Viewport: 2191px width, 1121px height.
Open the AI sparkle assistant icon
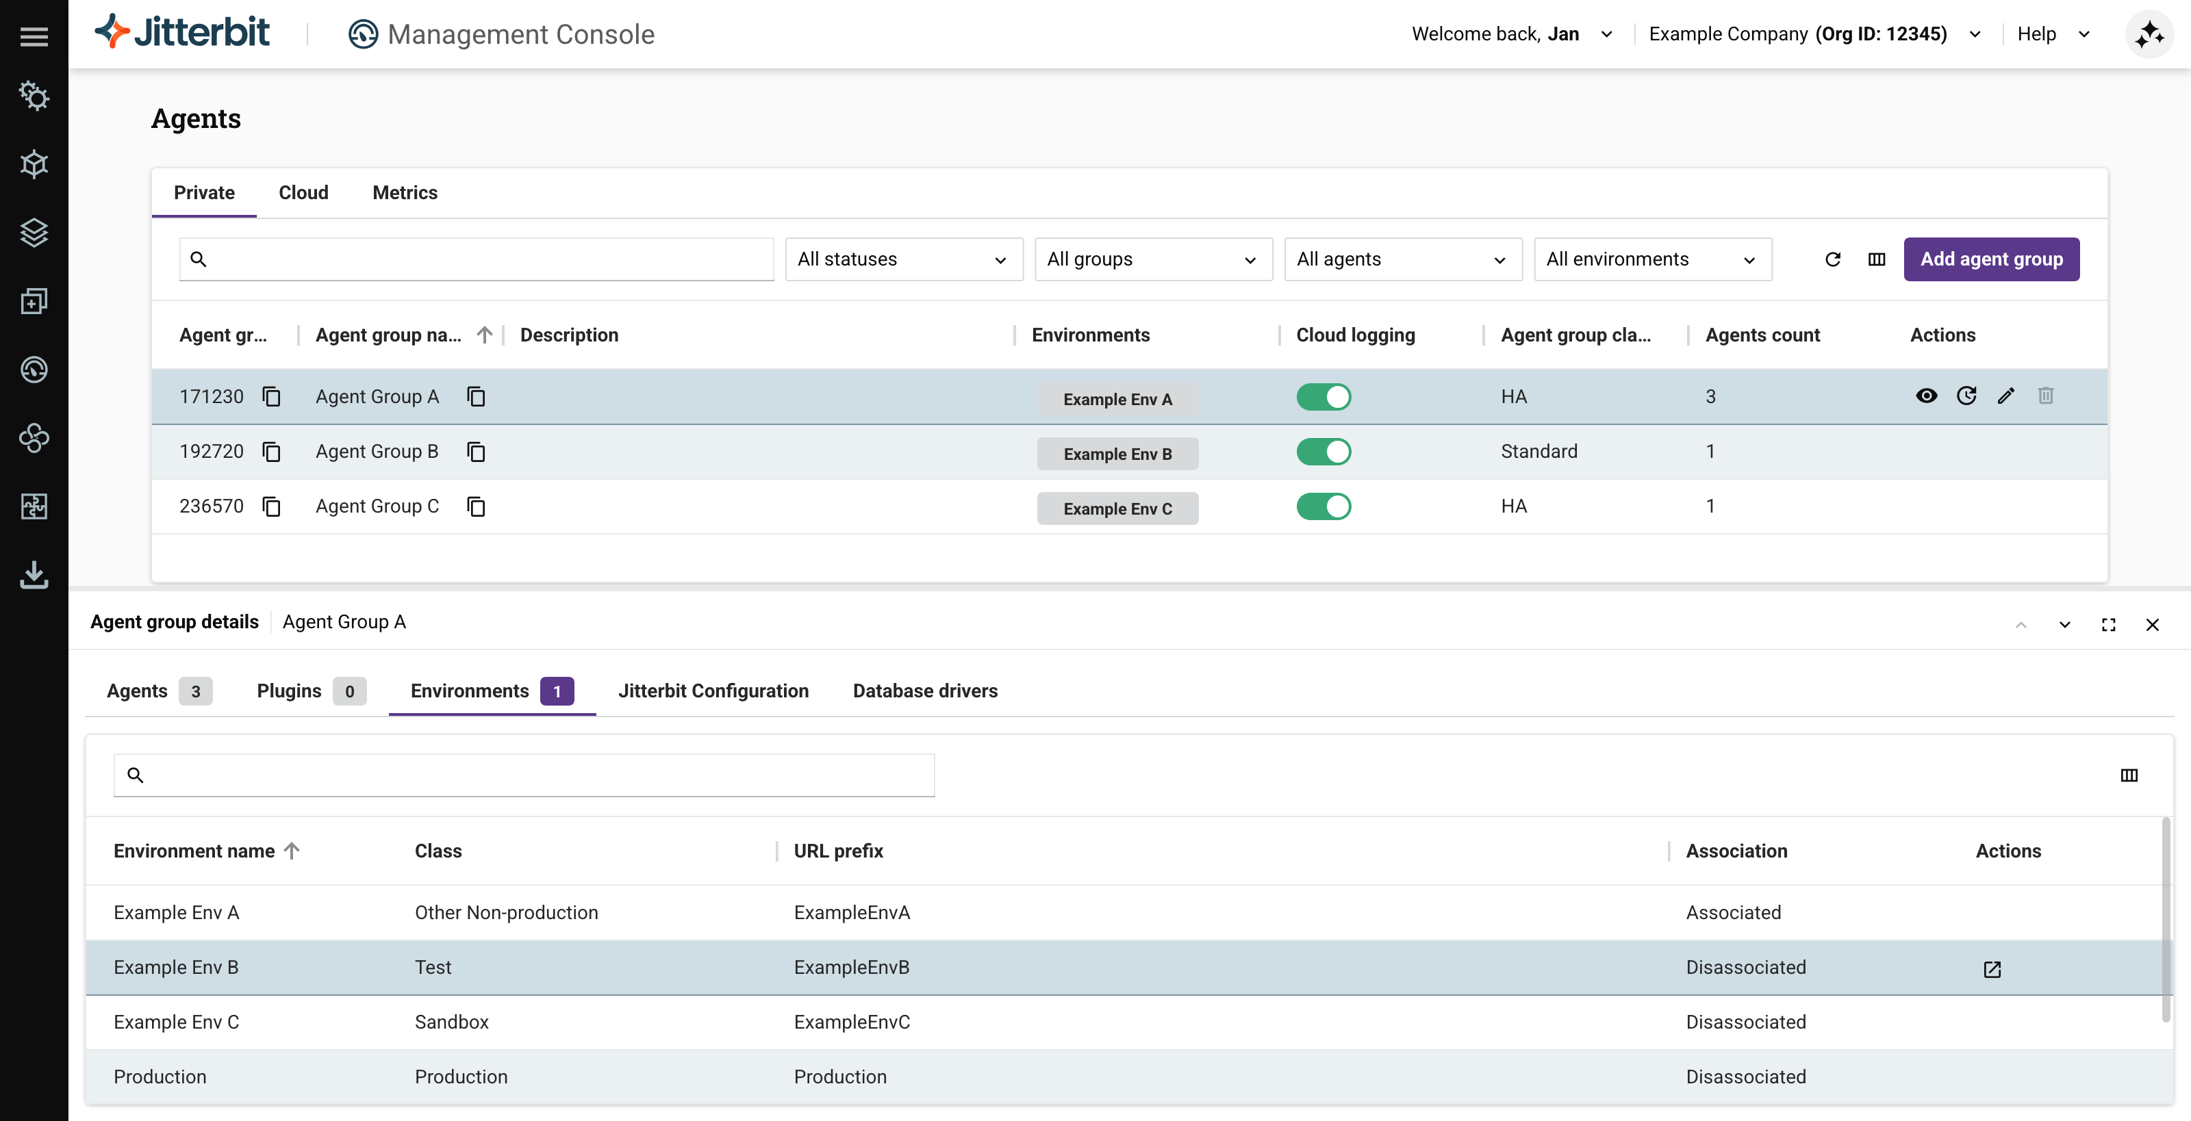click(2149, 35)
